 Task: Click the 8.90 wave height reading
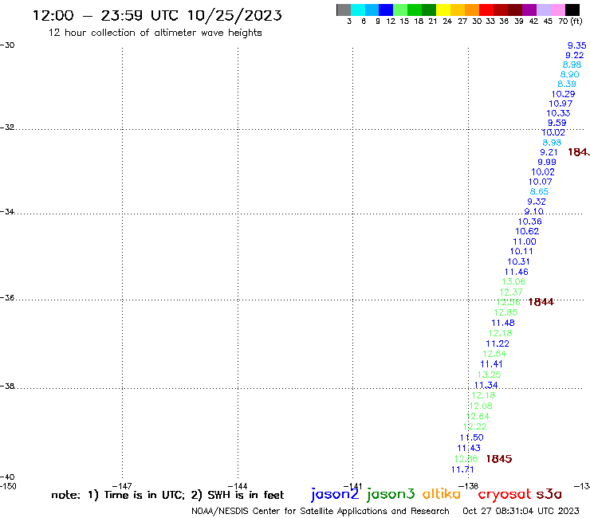570,74
